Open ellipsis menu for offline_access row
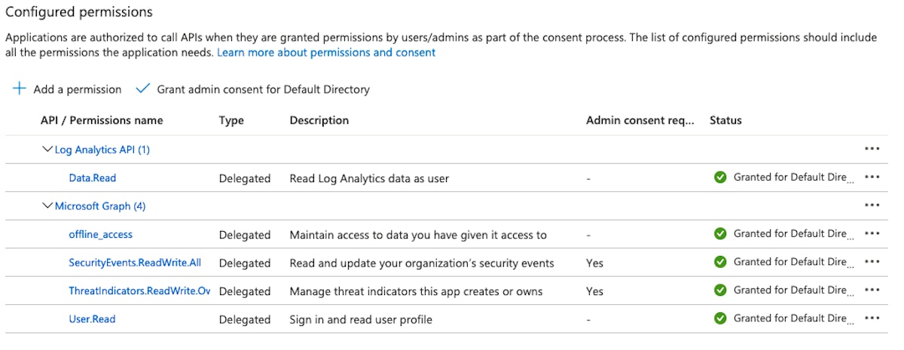 (x=872, y=234)
